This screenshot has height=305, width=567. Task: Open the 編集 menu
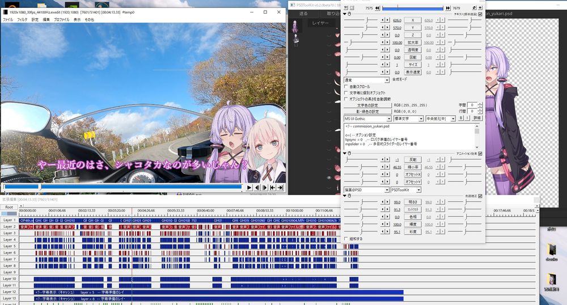(x=46, y=19)
